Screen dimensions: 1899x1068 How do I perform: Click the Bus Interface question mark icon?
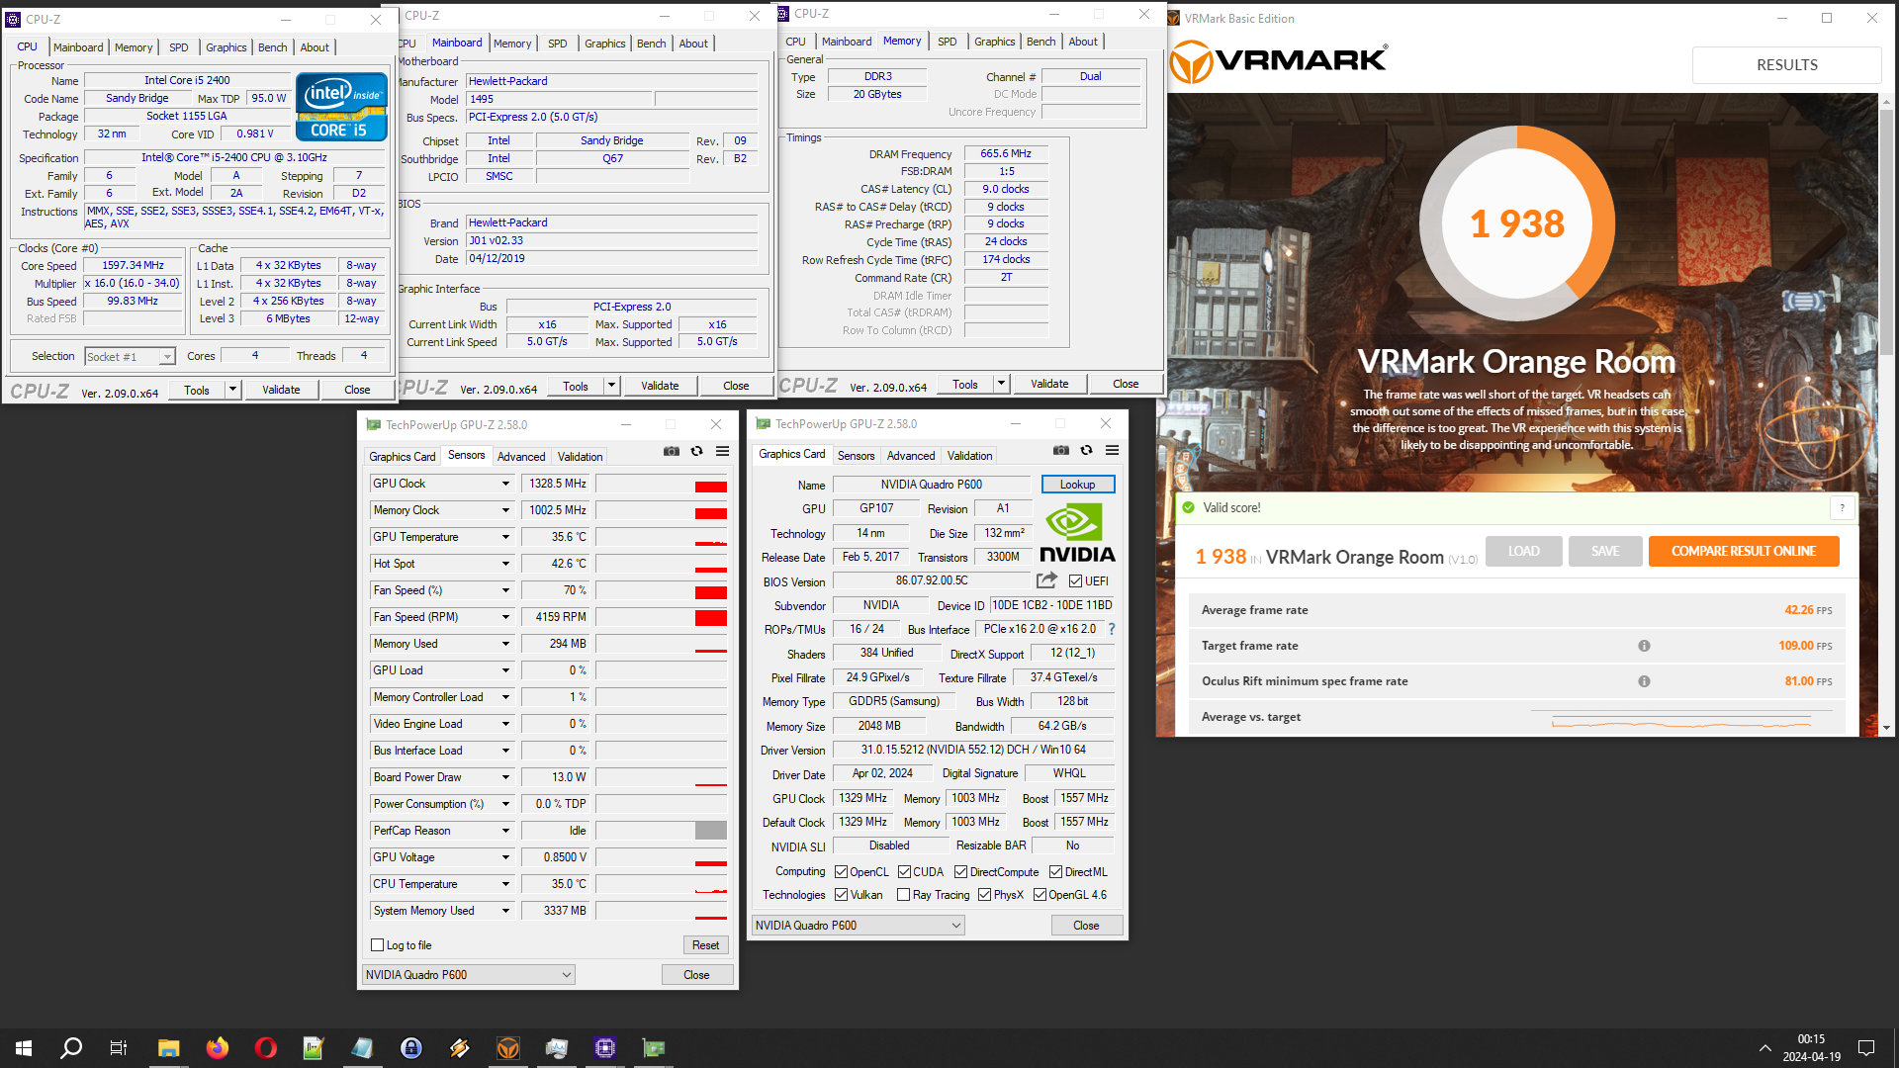[x=1112, y=629]
